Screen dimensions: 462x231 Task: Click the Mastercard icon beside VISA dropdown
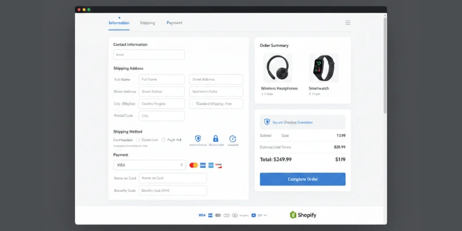point(193,165)
